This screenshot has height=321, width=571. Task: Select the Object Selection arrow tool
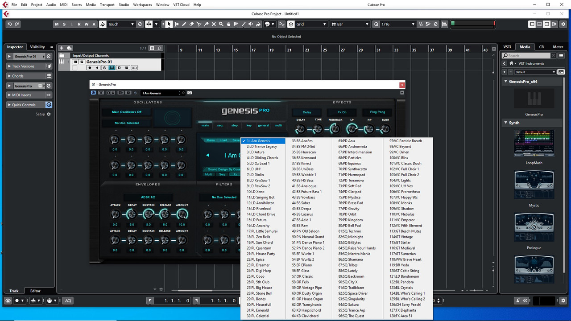point(169,24)
